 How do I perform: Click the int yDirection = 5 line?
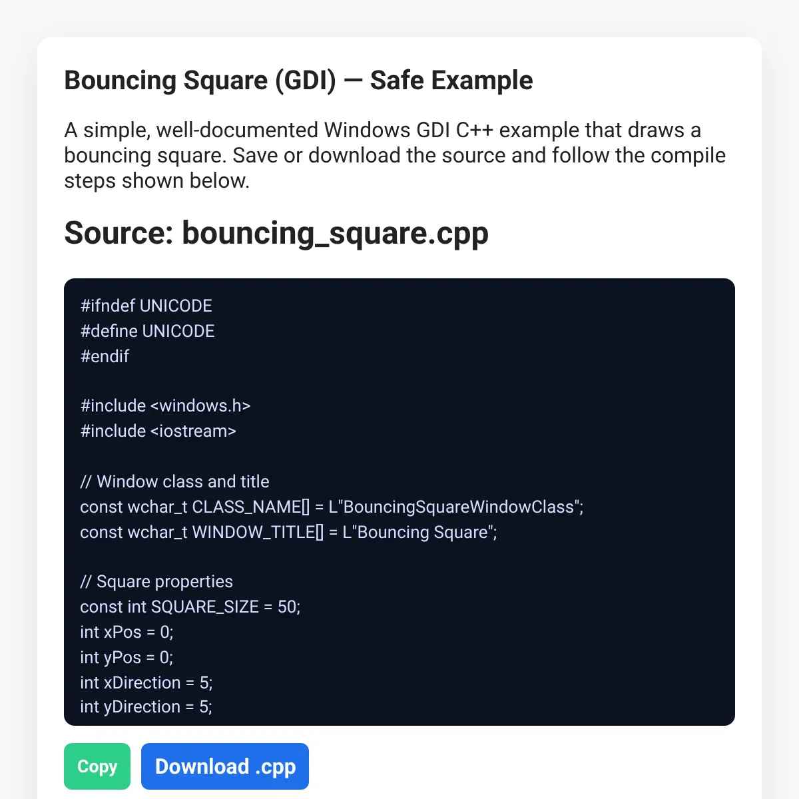[146, 706]
